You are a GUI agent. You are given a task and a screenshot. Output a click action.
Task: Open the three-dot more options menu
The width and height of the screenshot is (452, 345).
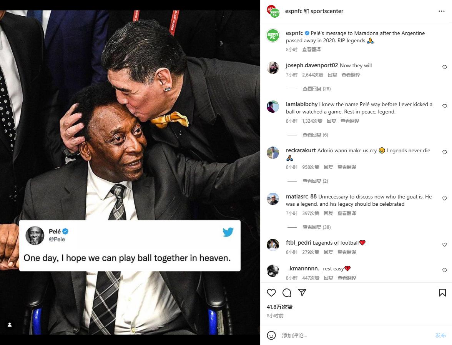441,11
